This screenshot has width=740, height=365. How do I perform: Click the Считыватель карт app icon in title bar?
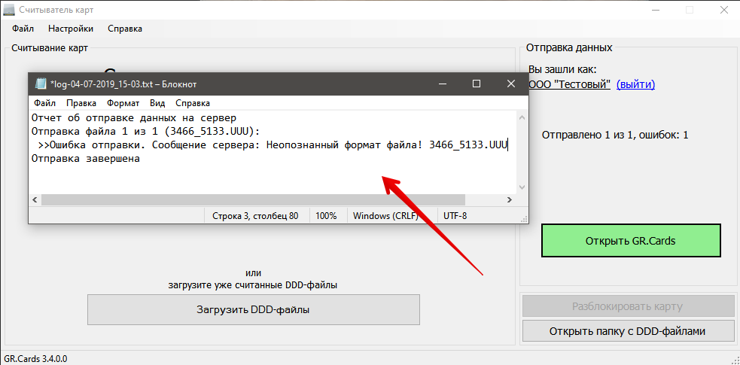click(x=11, y=10)
